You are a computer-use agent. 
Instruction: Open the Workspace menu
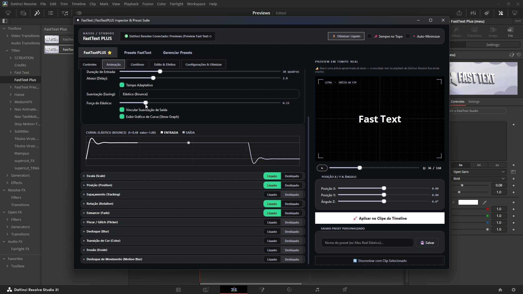(x=196, y=4)
